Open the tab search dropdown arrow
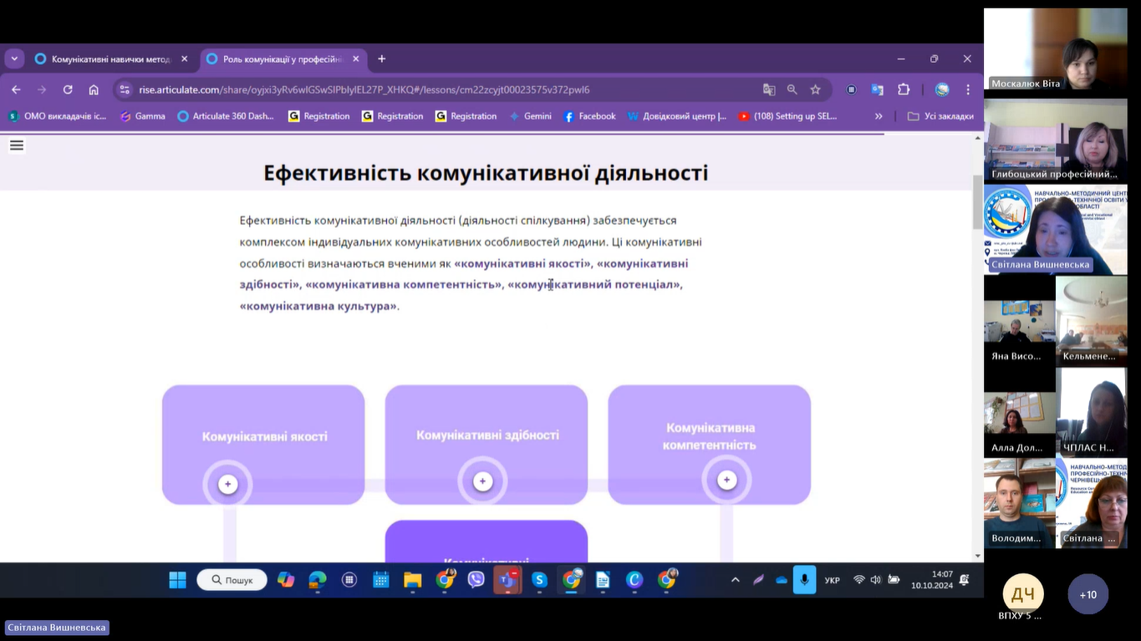 coord(14,59)
